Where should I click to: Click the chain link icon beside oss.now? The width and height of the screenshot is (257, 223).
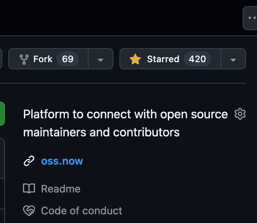[x=29, y=161]
